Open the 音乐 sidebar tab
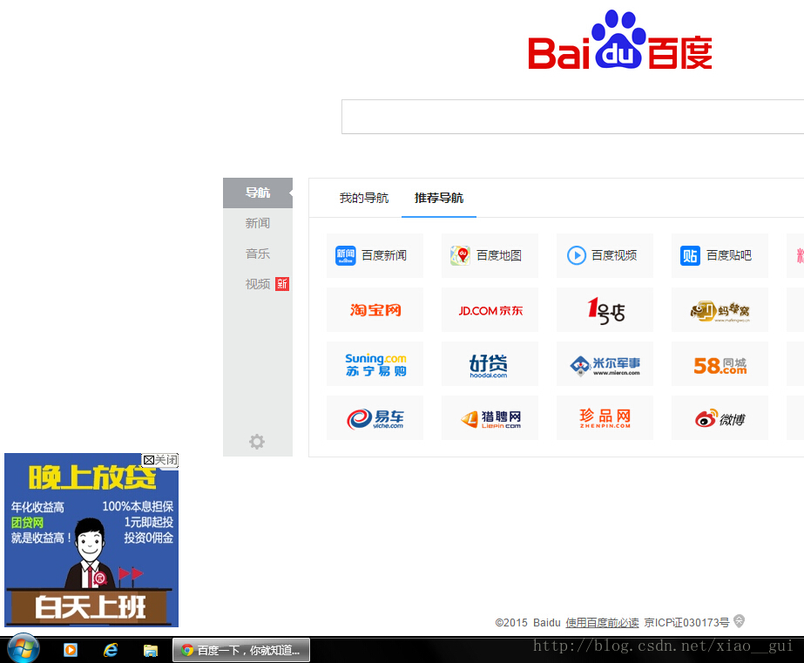The height and width of the screenshot is (663, 804). click(258, 254)
